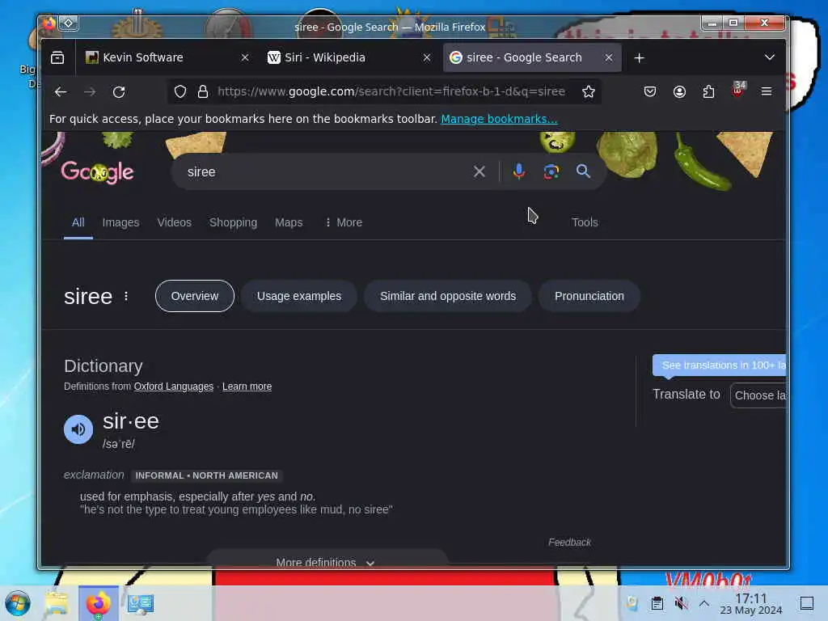
Task: Open the Firefox hamburger application menu
Action: (x=767, y=92)
